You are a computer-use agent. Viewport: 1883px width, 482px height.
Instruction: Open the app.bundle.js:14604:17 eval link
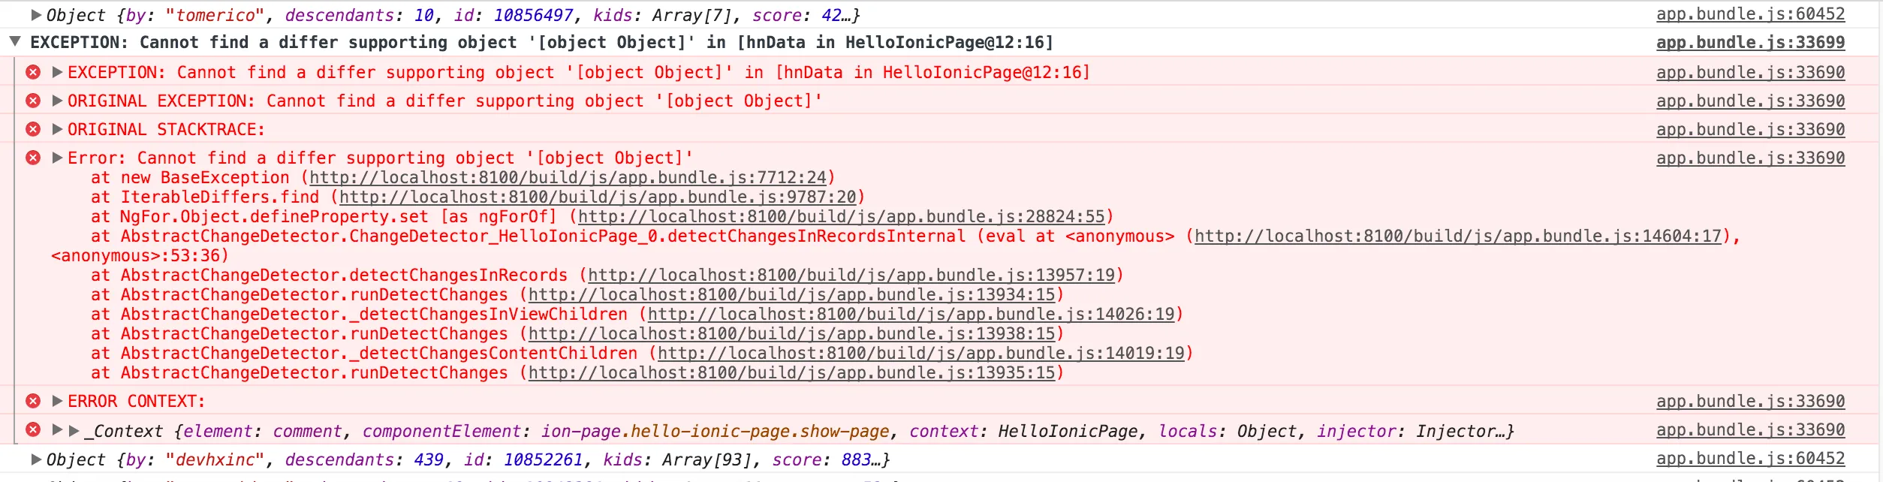pyautogui.click(x=1458, y=236)
